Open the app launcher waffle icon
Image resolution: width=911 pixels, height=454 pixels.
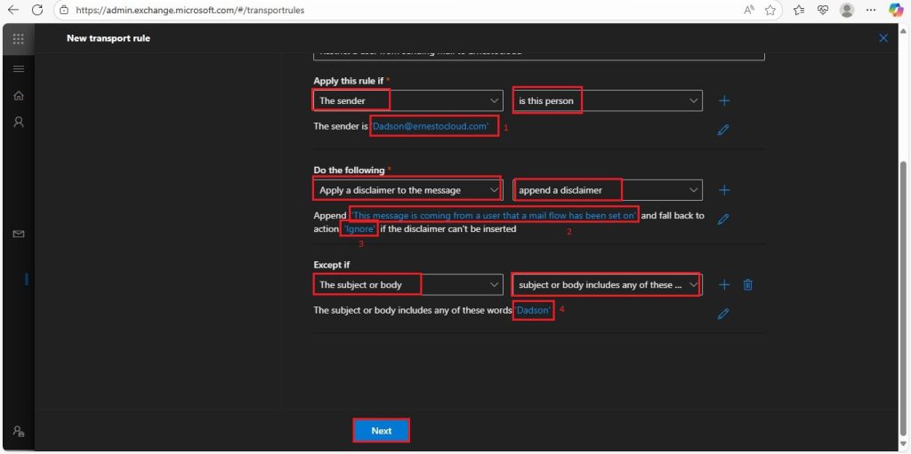[18, 39]
